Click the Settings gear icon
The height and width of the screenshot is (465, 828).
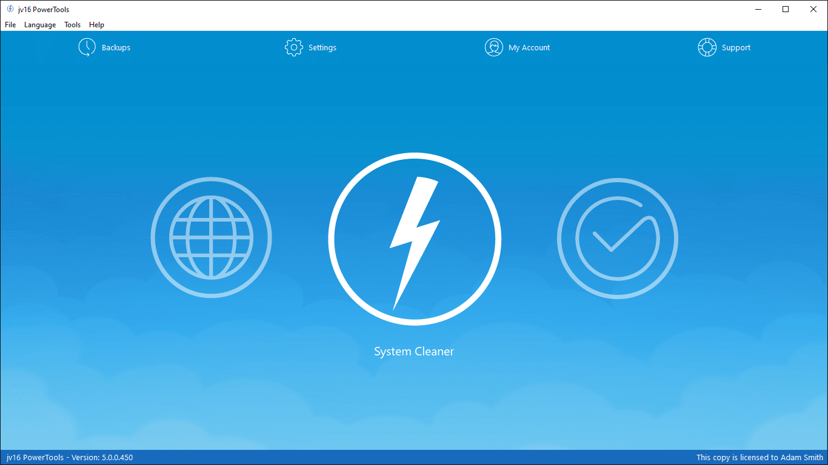pos(294,47)
